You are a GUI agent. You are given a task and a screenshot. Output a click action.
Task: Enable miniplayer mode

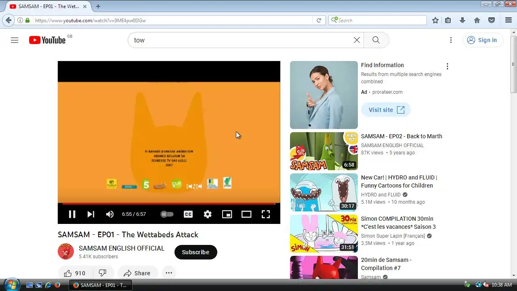(227, 214)
